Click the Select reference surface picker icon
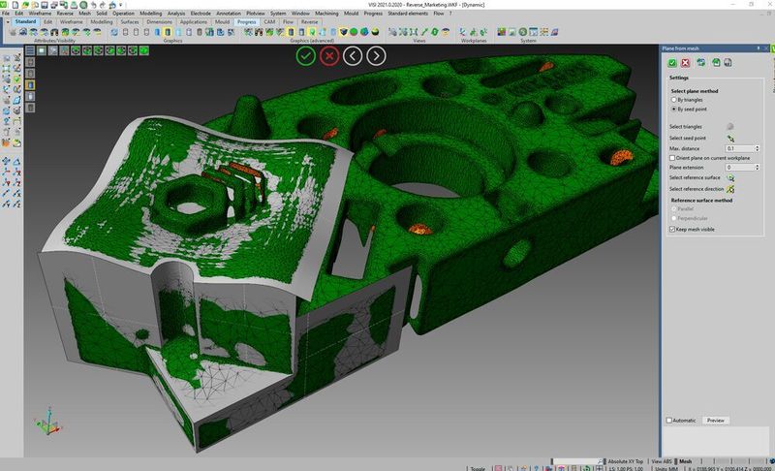Image resolution: width=775 pixels, height=471 pixels. [x=730, y=177]
